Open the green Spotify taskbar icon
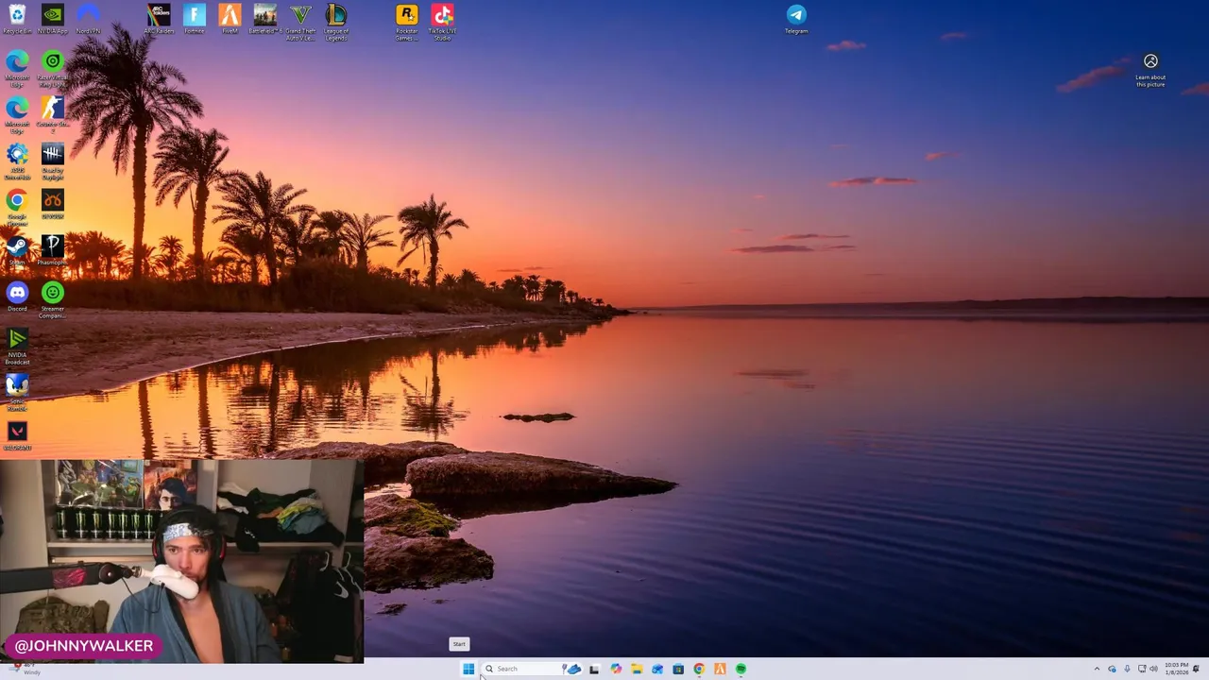Image resolution: width=1209 pixels, height=680 pixels. coord(741,669)
